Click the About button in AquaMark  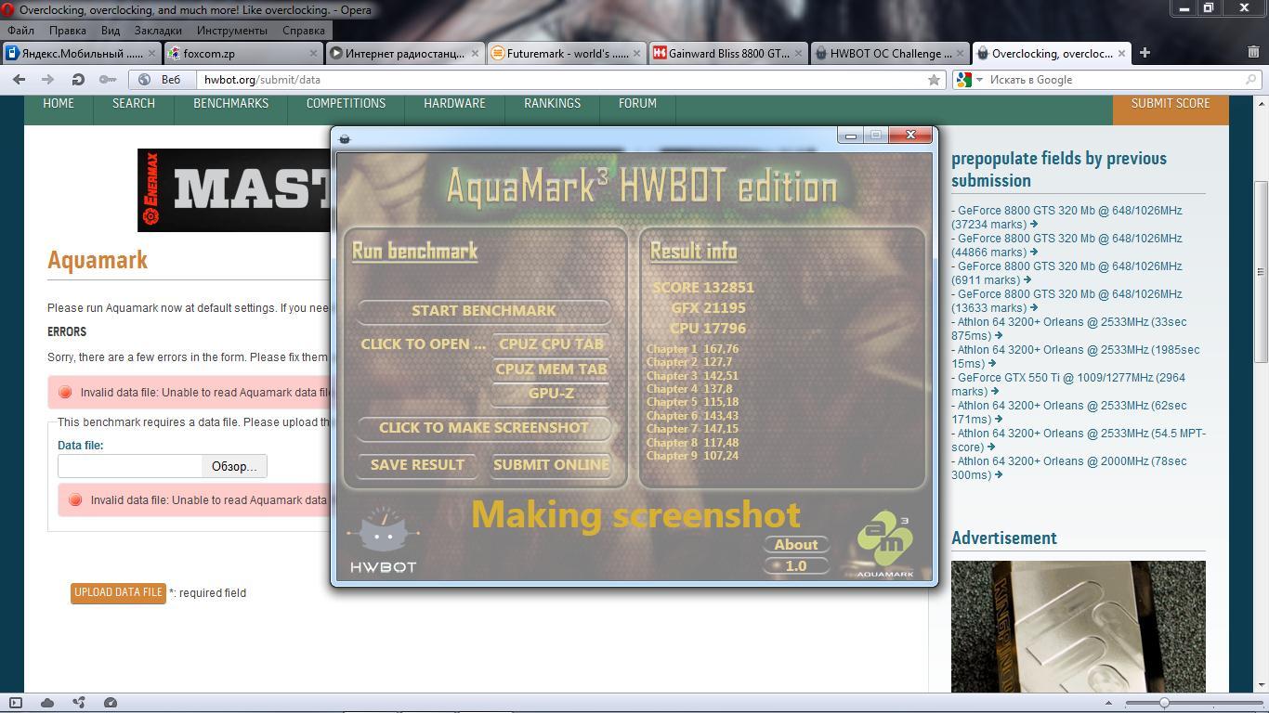[x=796, y=545]
